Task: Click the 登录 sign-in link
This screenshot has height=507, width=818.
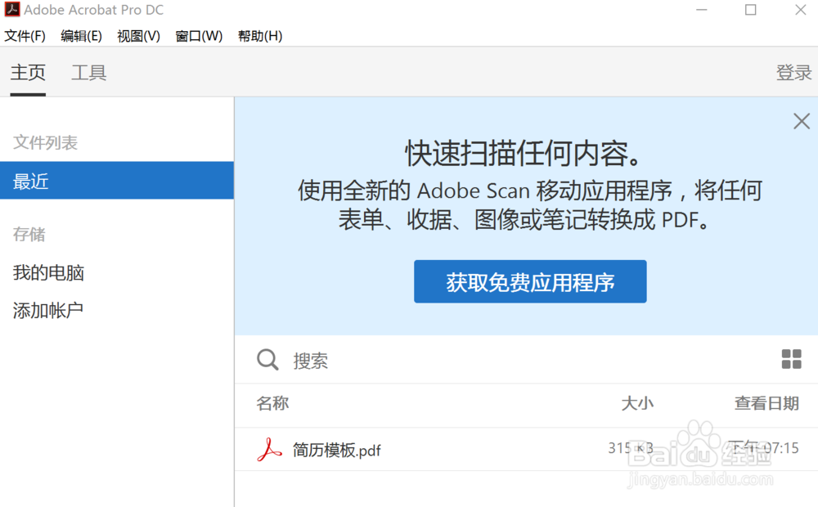Action: (x=793, y=73)
